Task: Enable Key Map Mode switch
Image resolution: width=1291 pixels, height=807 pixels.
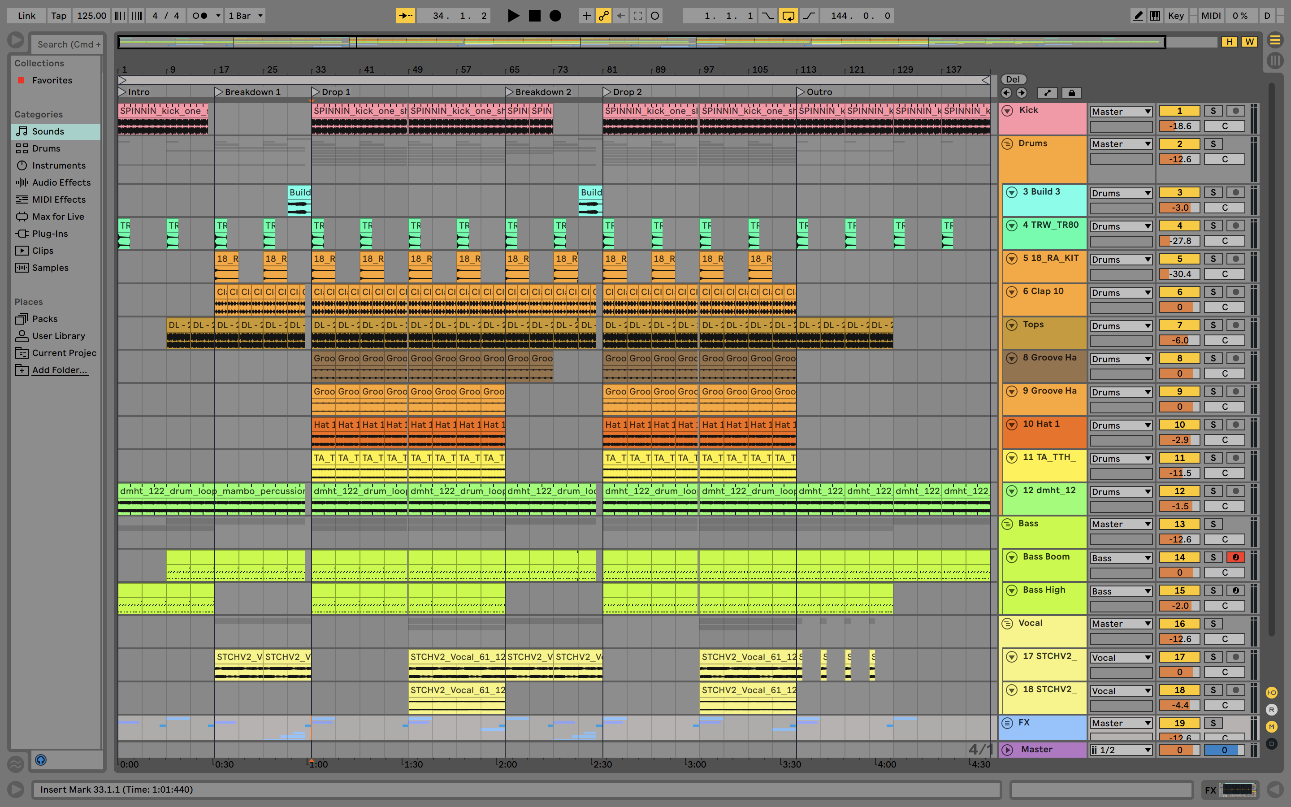Action: 1176,16
